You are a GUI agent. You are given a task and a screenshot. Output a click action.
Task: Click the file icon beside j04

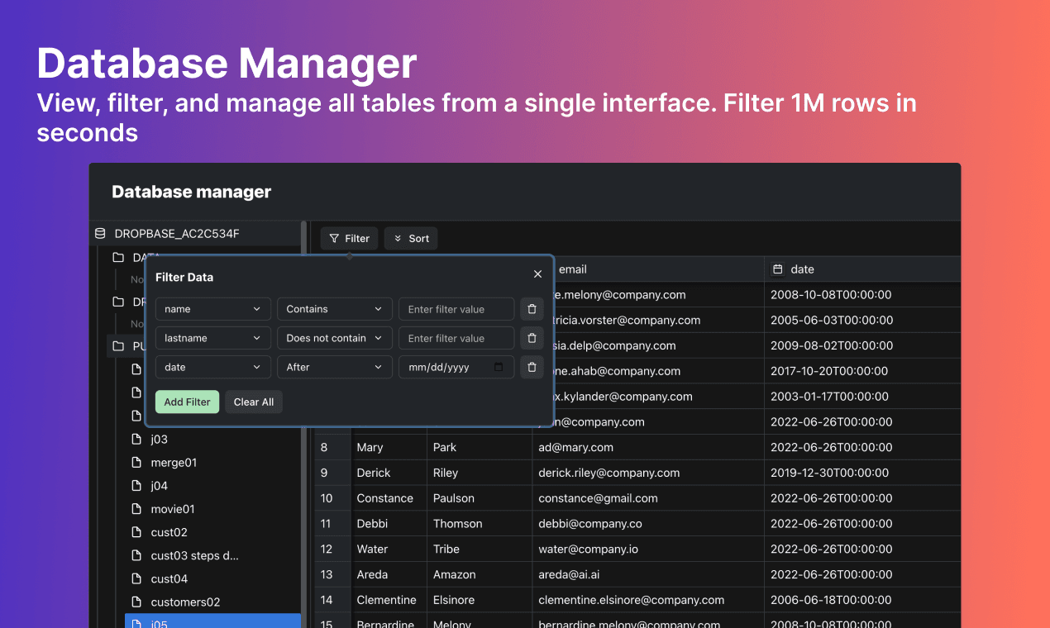(x=137, y=486)
